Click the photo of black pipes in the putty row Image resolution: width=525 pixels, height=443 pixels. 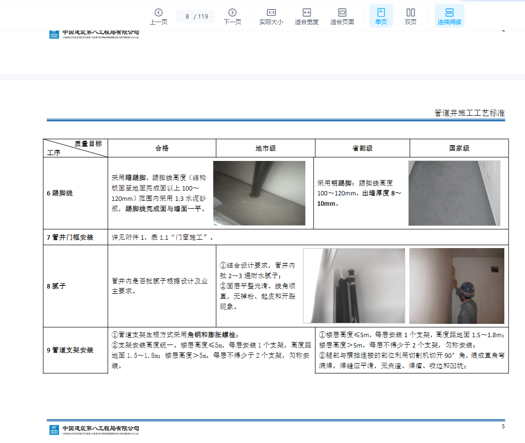[354, 285]
